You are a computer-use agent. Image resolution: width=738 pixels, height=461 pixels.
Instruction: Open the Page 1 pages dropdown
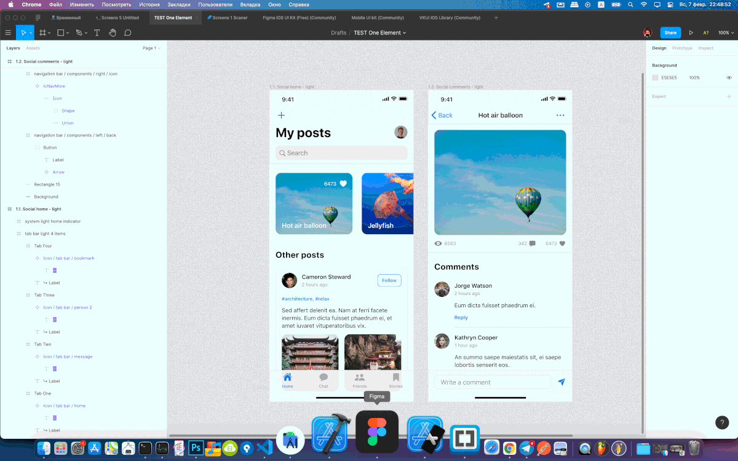tap(151, 48)
